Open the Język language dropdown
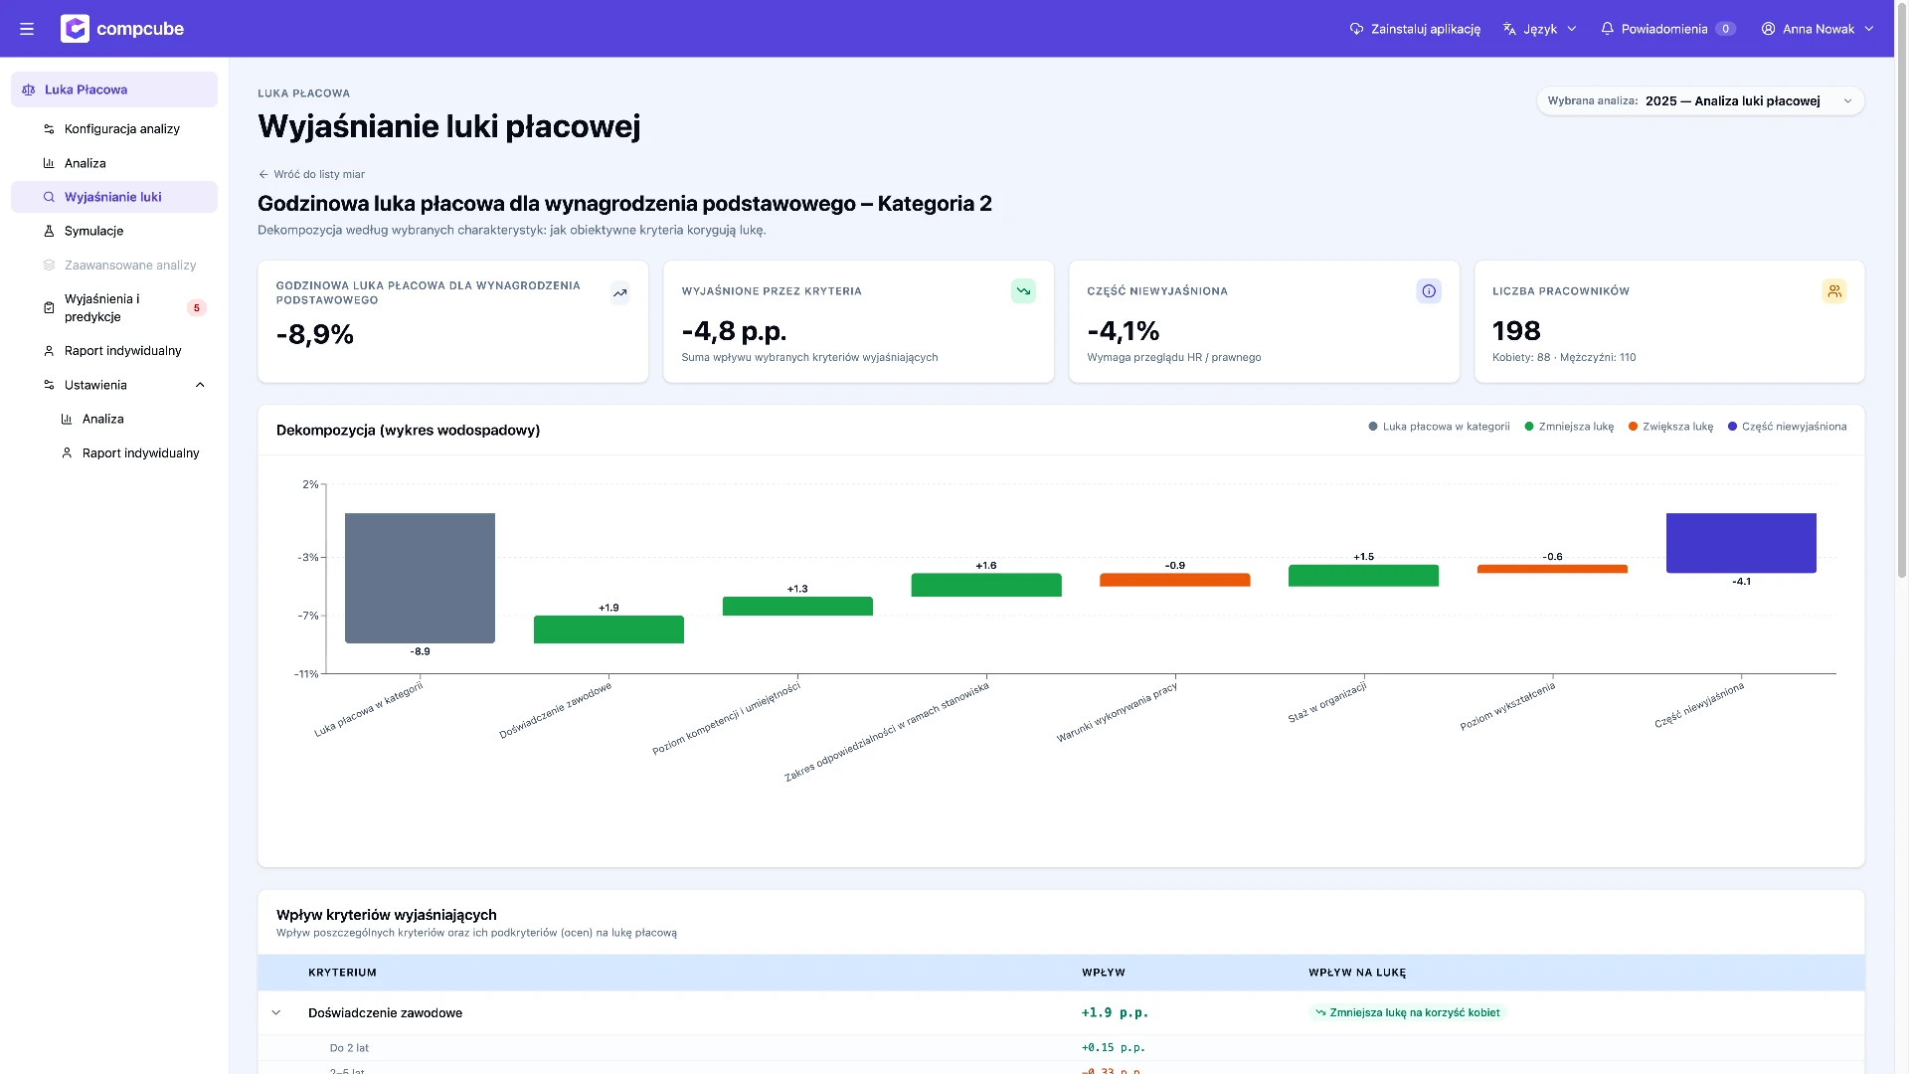 click(1540, 29)
